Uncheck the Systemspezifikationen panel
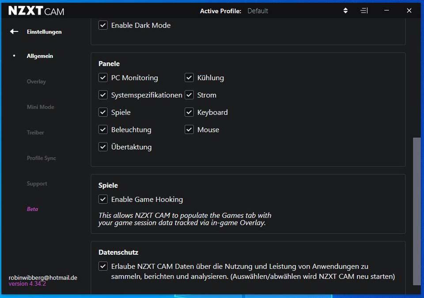 (103, 95)
